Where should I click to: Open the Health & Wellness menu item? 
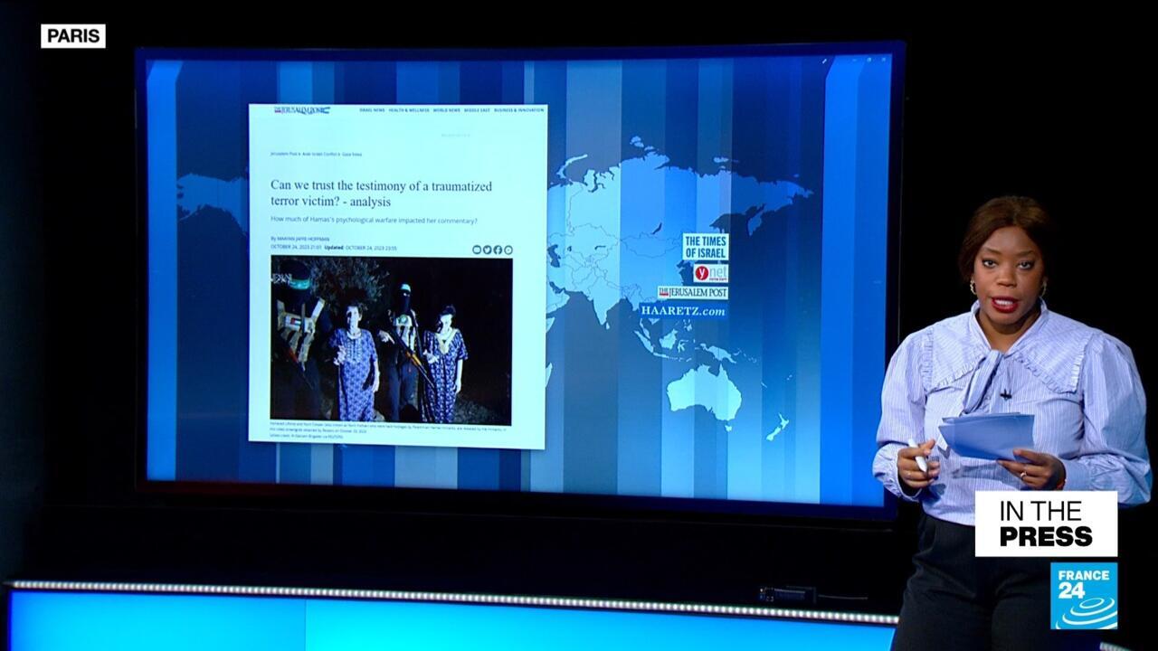click(x=409, y=110)
